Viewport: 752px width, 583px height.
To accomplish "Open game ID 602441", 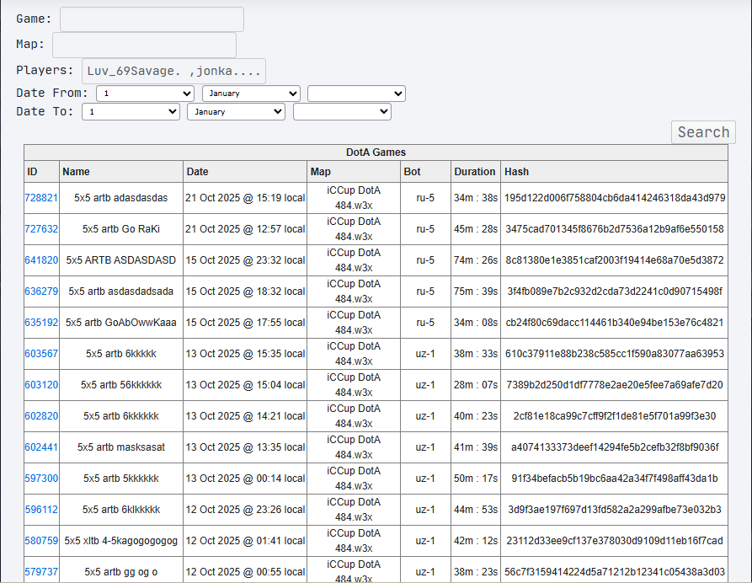I will 41,447.
